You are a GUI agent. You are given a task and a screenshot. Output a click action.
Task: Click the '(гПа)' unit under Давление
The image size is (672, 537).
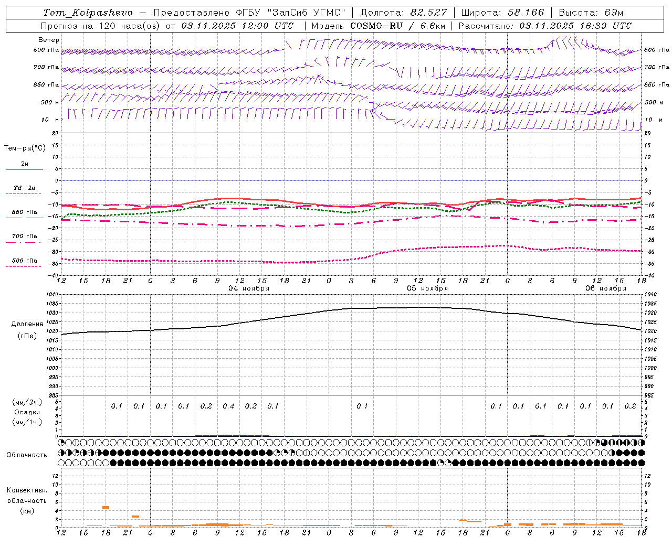tap(27, 336)
